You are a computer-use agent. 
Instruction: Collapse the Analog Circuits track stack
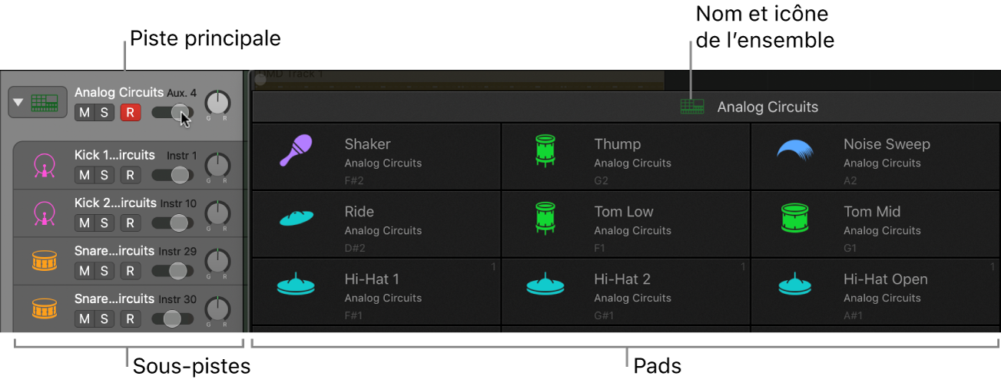(18, 102)
